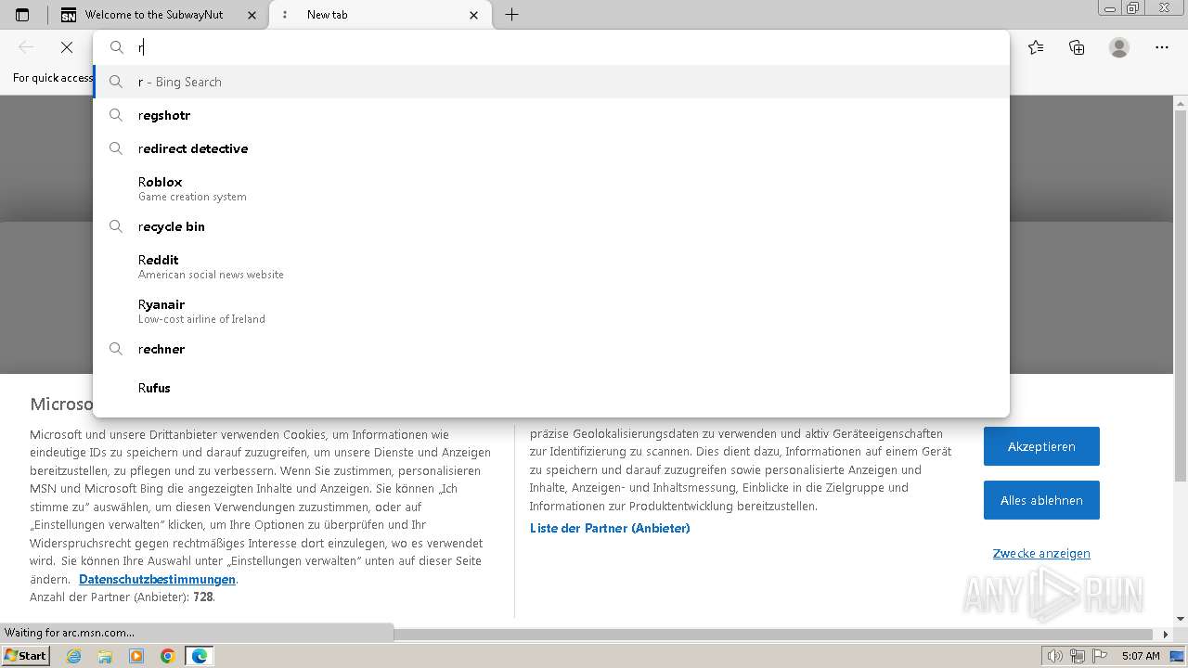The height and width of the screenshot is (668, 1188).
Task: Click the 'Game creation system' description
Action: [192, 197]
